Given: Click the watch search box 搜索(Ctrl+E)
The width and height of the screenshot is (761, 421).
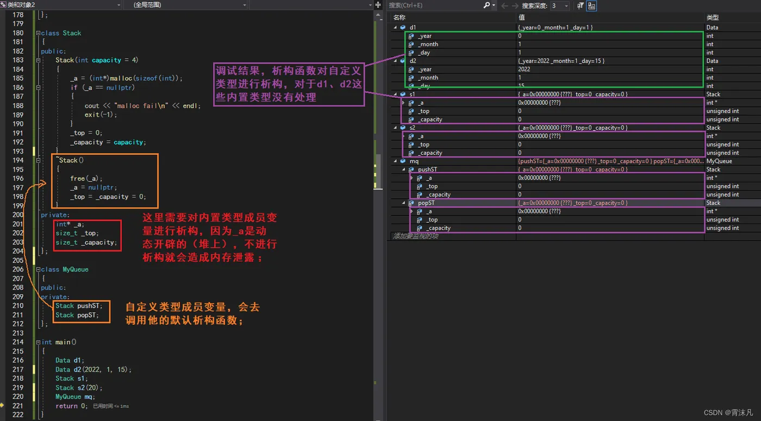Looking at the screenshot, I should coord(435,5).
